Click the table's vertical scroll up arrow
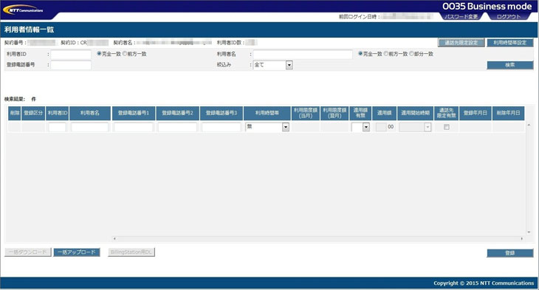Viewport: 539px width, 290px height. pyautogui.click(x=529, y=125)
